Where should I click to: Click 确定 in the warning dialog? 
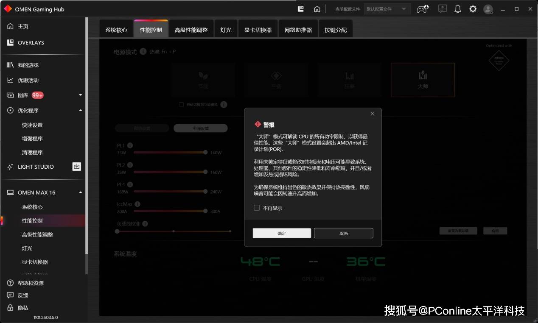[x=282, y=233]
